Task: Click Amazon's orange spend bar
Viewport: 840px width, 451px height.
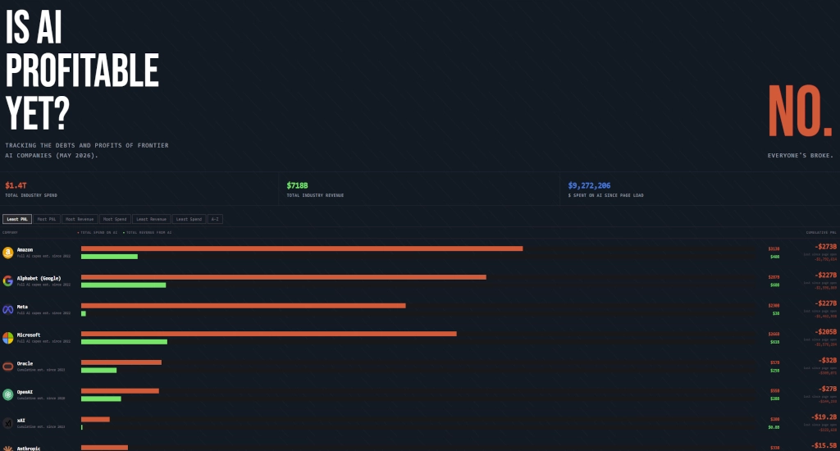Action: click(x=302, y=248)
